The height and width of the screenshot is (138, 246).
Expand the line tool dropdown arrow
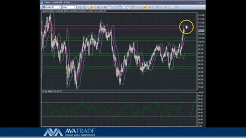(142, 7)
